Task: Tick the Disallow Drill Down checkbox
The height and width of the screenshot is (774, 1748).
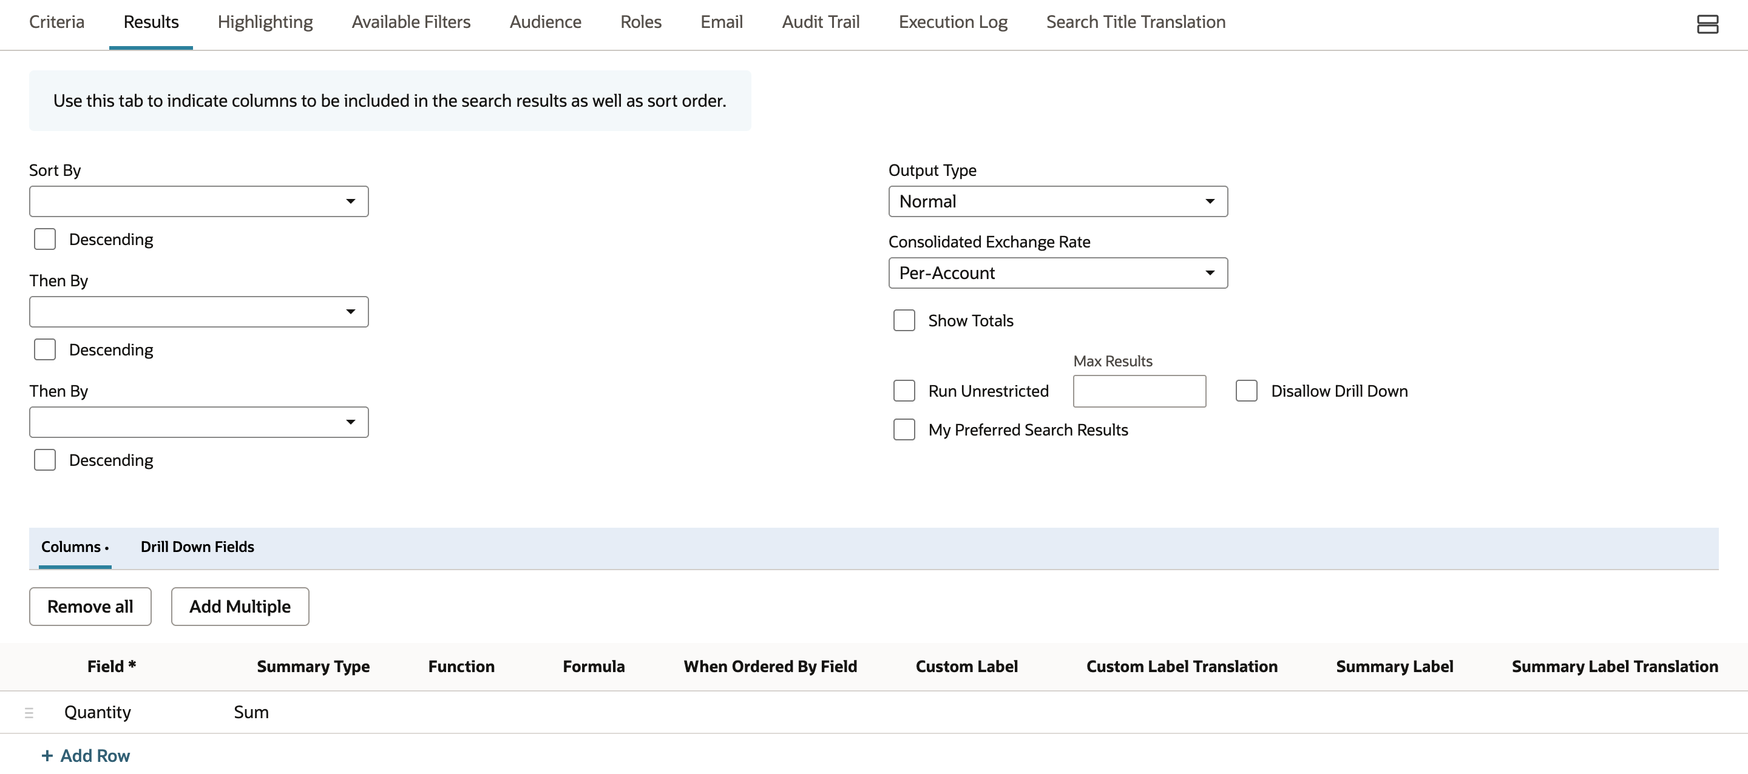Action: click(1247, 391)
